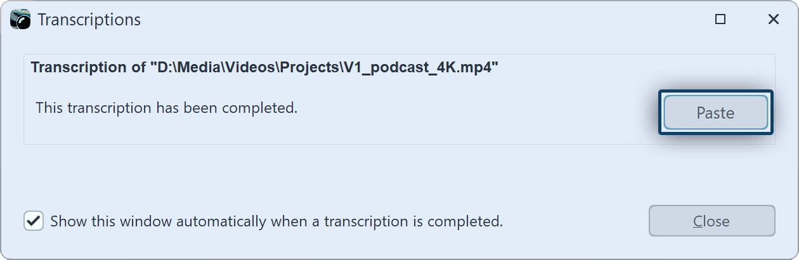Screen dimensions: 799x260
Task: Click the "Show this window automatically" label
Action: coord(276,221)
